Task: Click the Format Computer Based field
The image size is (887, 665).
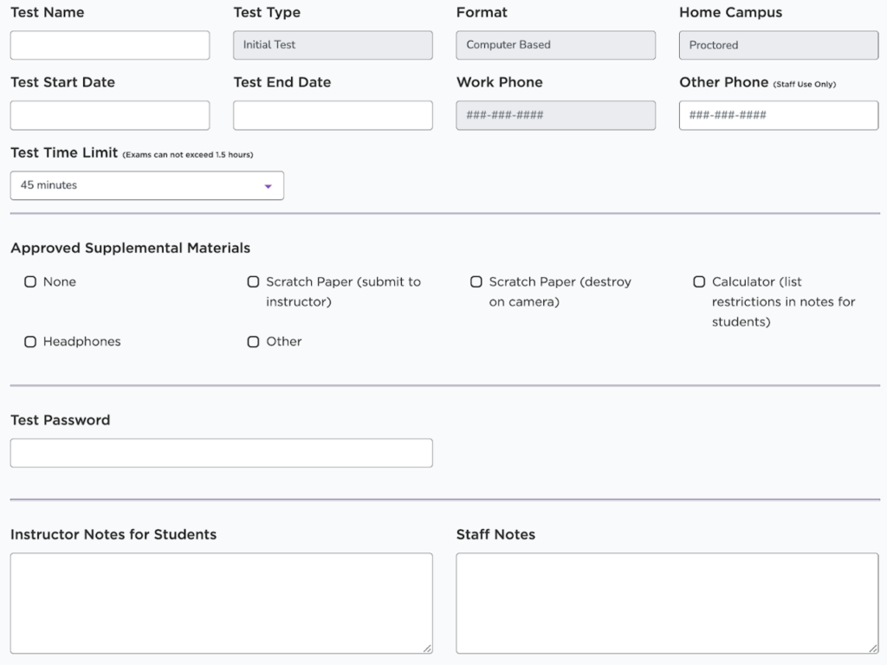Action: click(x=555, y=45)
